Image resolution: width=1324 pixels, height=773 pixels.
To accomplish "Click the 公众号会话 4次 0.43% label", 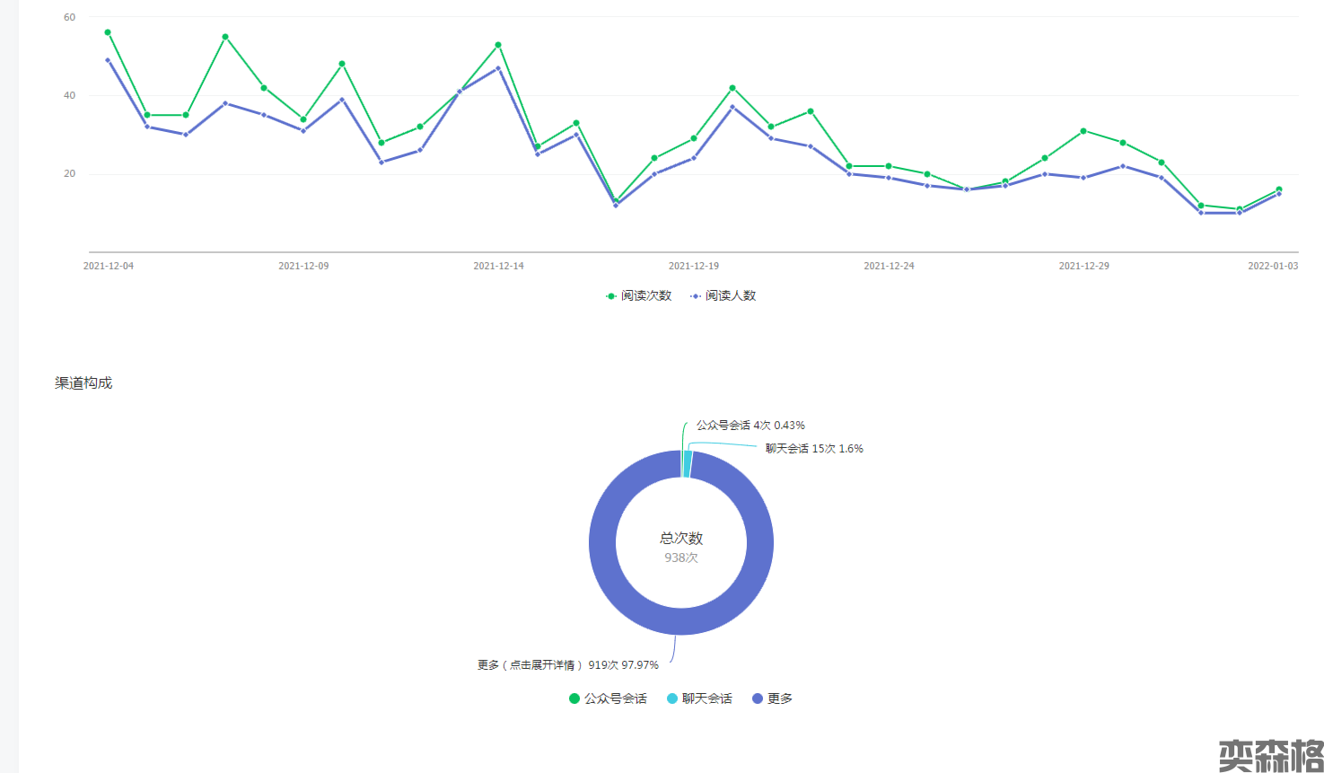I will click(x=750, y=426).
